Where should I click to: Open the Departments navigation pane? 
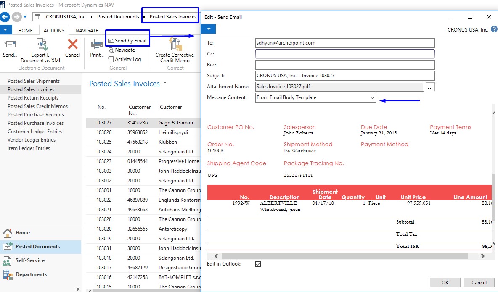pyautogui.click(x=32, y=274)
